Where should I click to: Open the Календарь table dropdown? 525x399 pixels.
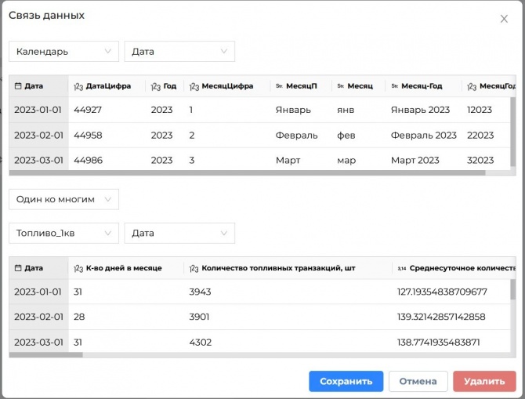click(x=63, y=51)
